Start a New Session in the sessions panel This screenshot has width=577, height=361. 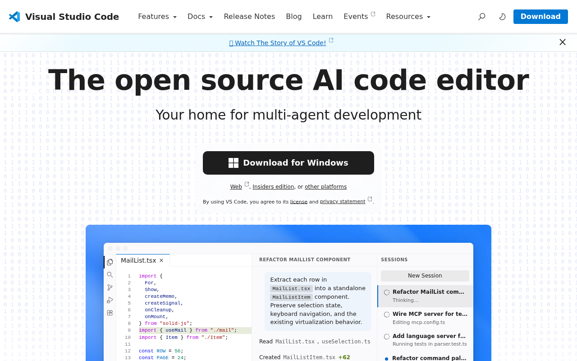pos(425,276)
